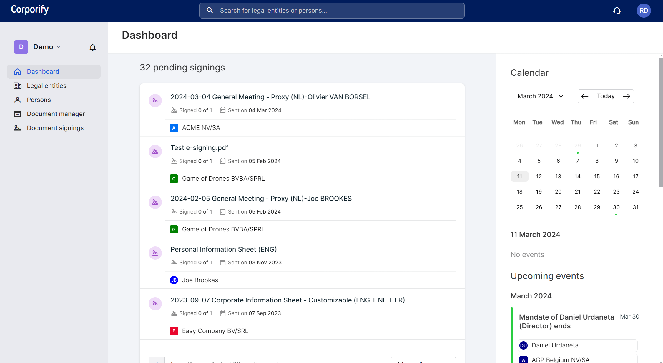Go to next month with arrow
The width and height of the screenshot is (663, 363).
(x=627, y=96)
